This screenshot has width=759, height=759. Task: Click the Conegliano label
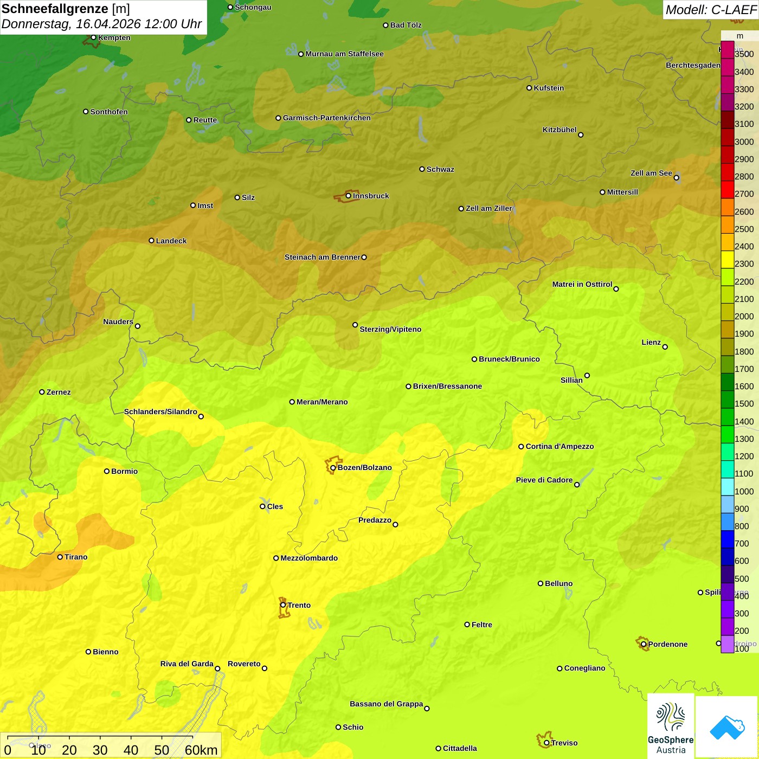pos(584,668)
